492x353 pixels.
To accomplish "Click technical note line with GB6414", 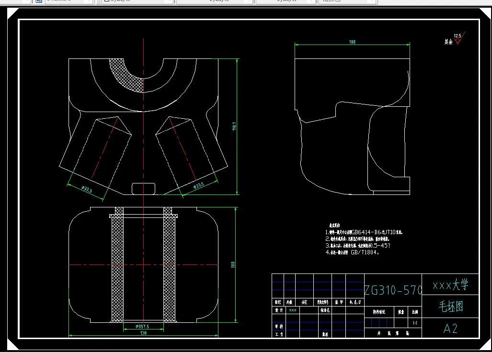I will tap(364, 232).
